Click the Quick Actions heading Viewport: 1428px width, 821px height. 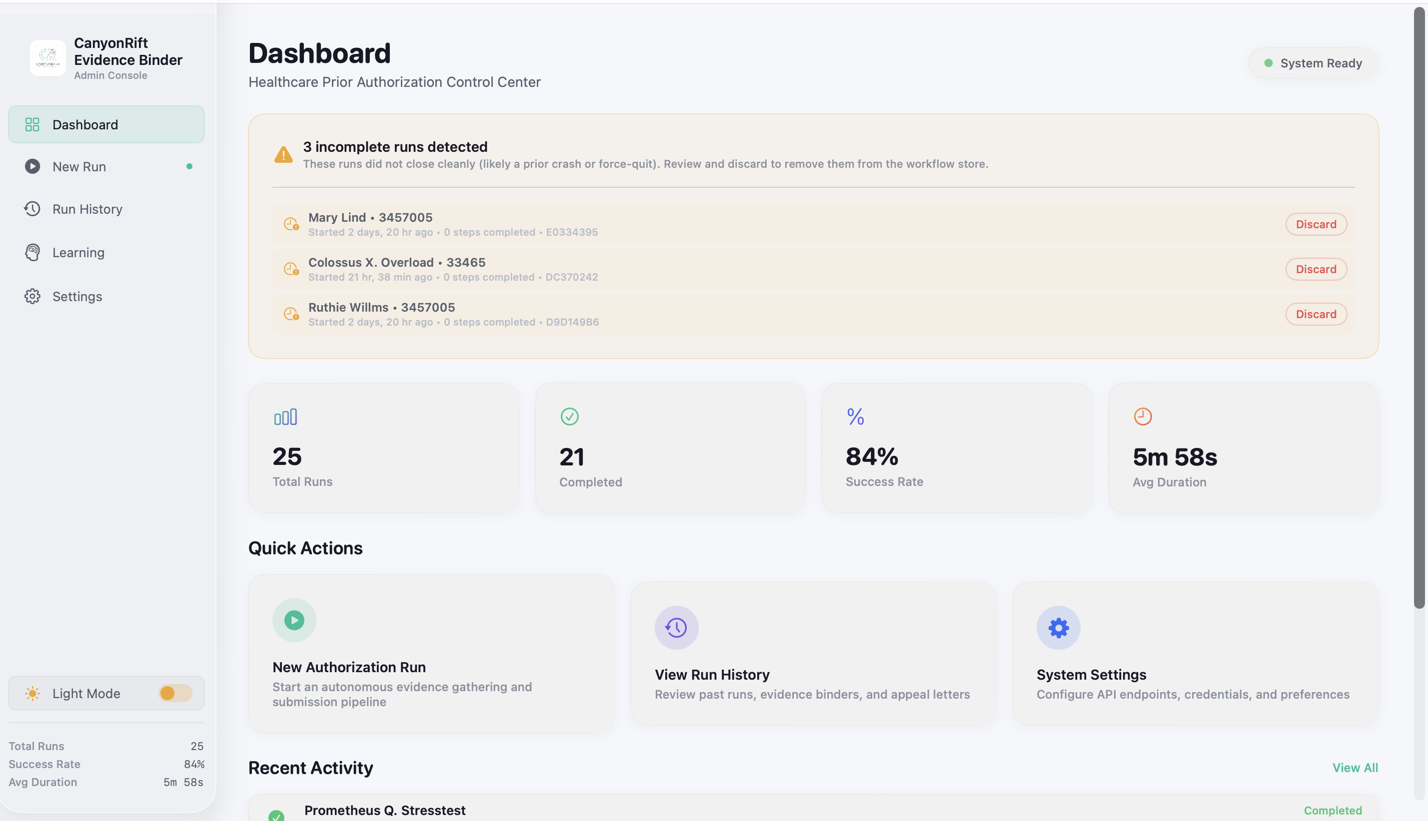coord(305,548)
